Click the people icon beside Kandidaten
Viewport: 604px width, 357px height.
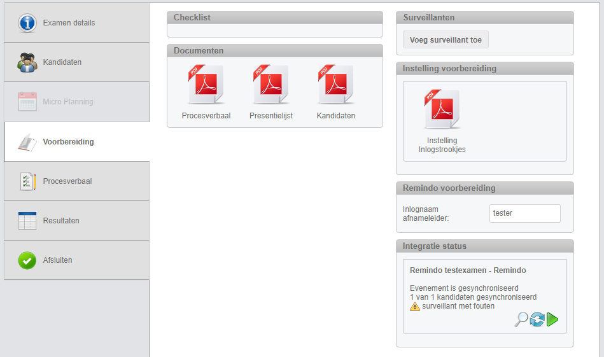pos(27,62)
